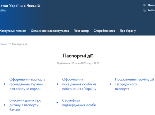The image size is (155, 115).
Task: Open the Про Україну menu
Action: (x=128, y=31)
